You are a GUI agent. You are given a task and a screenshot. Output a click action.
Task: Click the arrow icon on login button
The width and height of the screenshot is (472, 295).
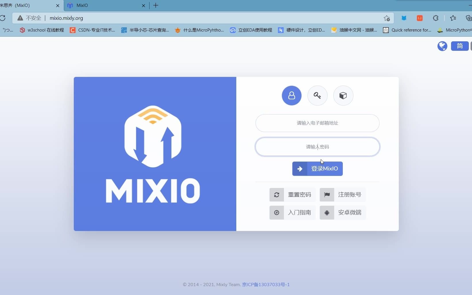300,169
